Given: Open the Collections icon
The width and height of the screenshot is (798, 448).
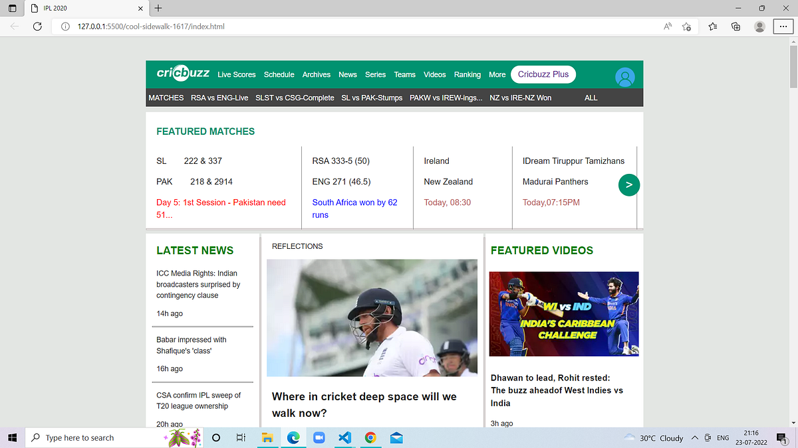Looking at the screenshot, I should point(735,27).
